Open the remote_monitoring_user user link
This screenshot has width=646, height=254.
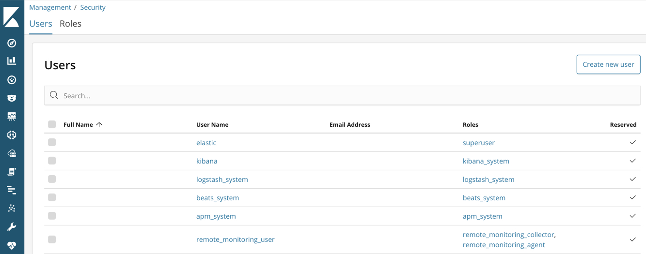[235, 239]
